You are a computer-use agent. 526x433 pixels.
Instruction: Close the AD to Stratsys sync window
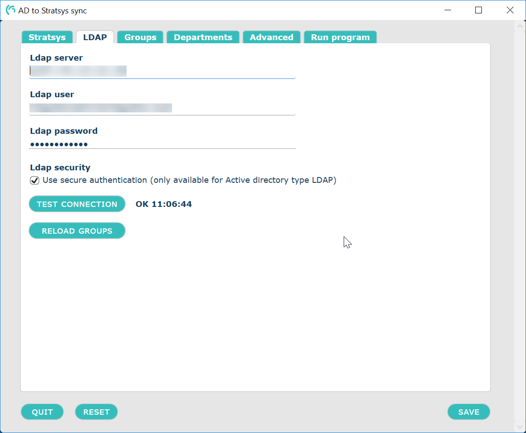click(x=510, y=10)
